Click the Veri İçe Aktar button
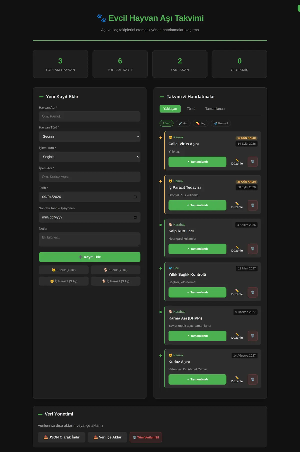Image resolution: width=300 pixels, height=452 pixels. click(107, 437)
